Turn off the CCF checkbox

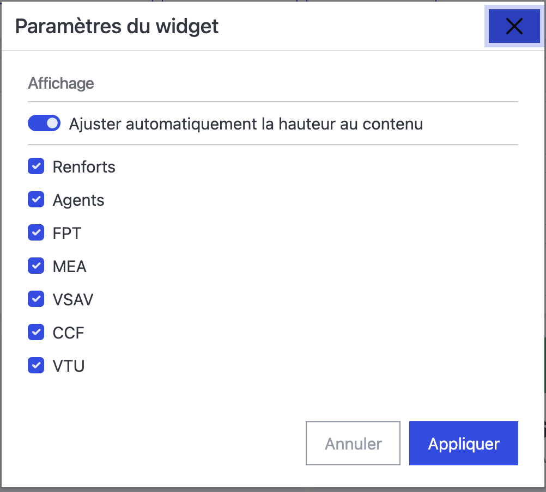(36, 333)
